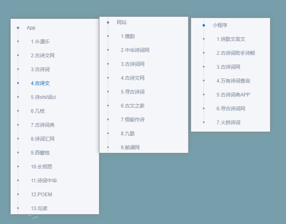Viewport: 286px width, 224px height.
Task: Jump to 6.古文之家 link
Action: [x=133, y=106]
